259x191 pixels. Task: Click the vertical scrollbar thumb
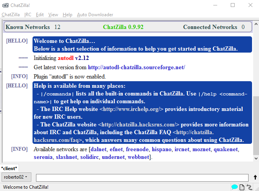256,125
